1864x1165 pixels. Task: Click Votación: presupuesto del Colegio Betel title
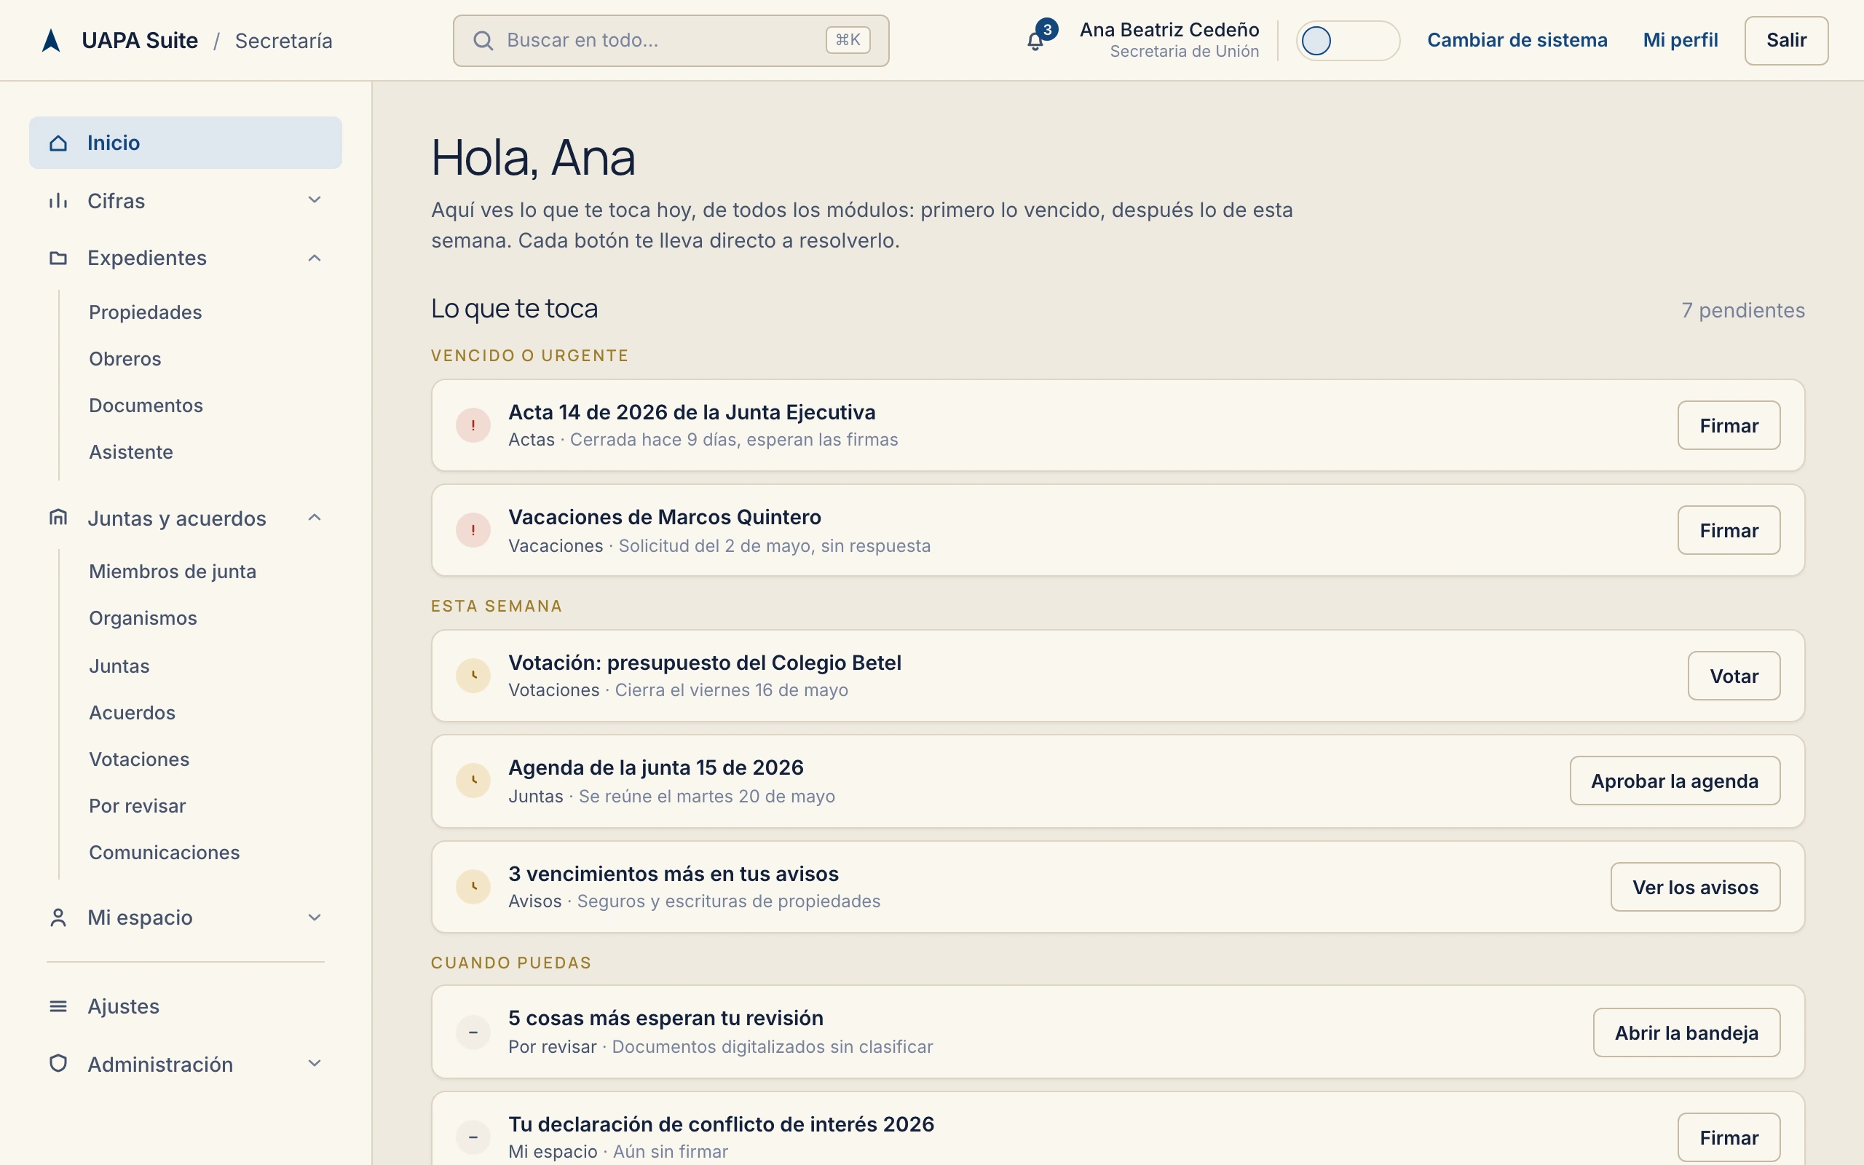[x=705, y=663]
